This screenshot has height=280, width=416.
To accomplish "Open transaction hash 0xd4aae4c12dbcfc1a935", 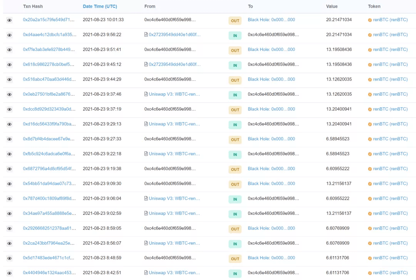I will tap(49, 35).
